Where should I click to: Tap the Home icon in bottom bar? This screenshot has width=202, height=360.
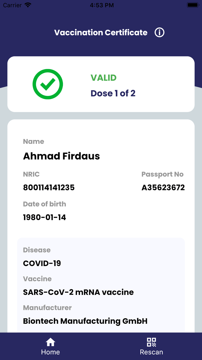click(x=50, y=342)
